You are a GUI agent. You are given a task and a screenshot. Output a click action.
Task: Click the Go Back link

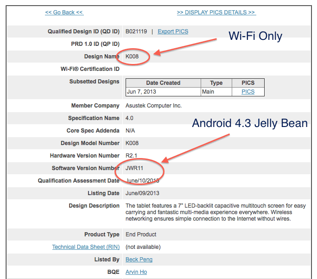[64, 13]
